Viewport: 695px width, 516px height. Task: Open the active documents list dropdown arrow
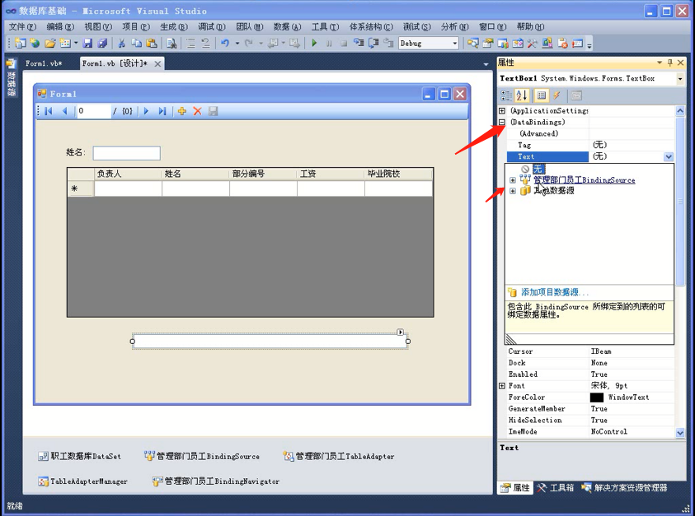click(486, 65)
